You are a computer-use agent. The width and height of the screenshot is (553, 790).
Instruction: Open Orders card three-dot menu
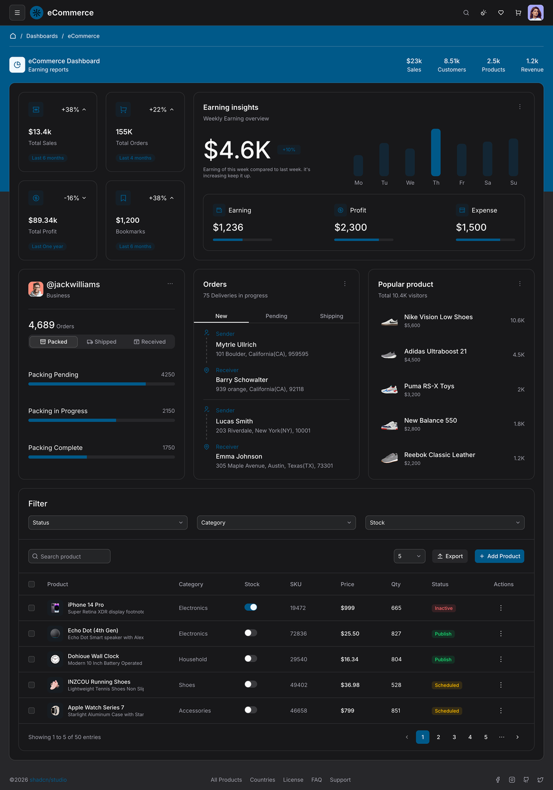tap(345, 284)
